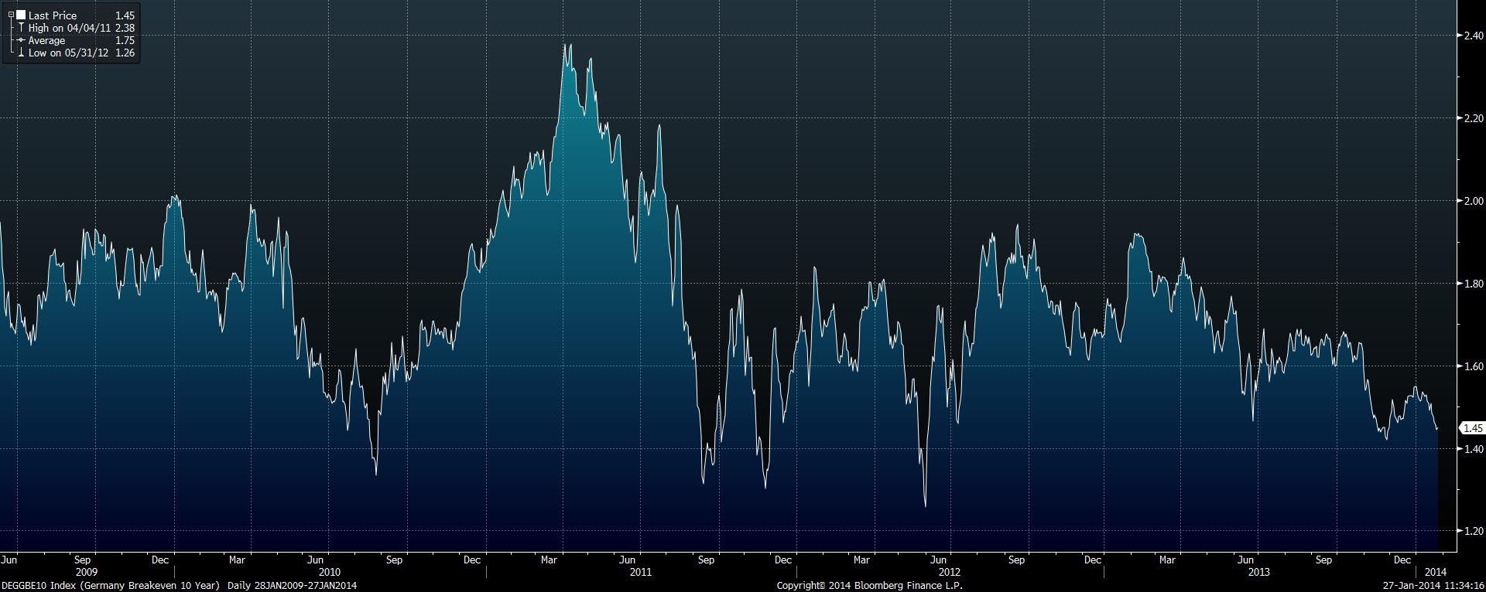
Task: Click the 2014 year label on time axis
Action: 1434,573
